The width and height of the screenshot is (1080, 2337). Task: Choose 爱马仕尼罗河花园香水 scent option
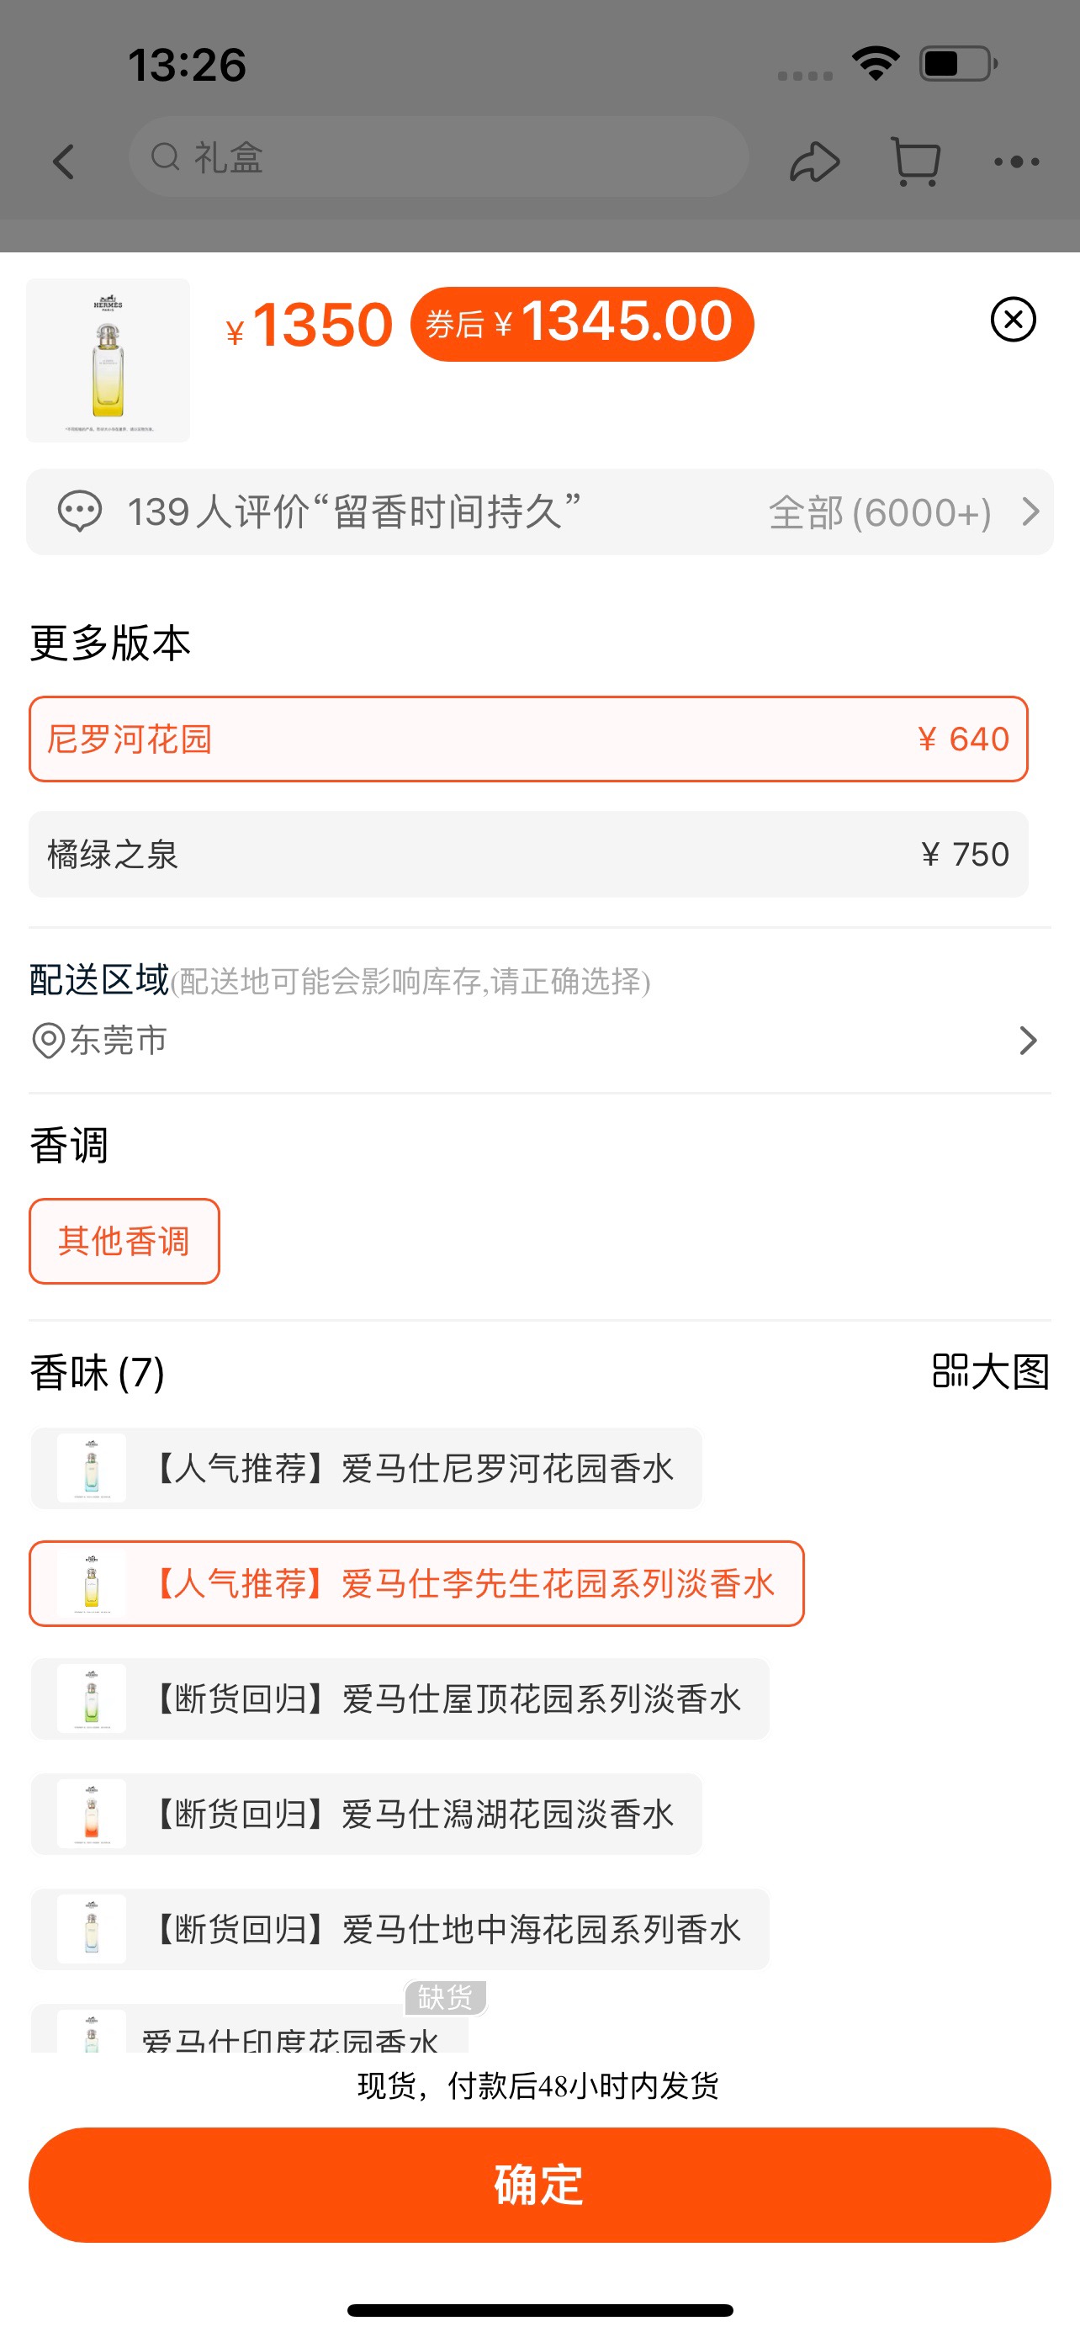(367, 1468)
